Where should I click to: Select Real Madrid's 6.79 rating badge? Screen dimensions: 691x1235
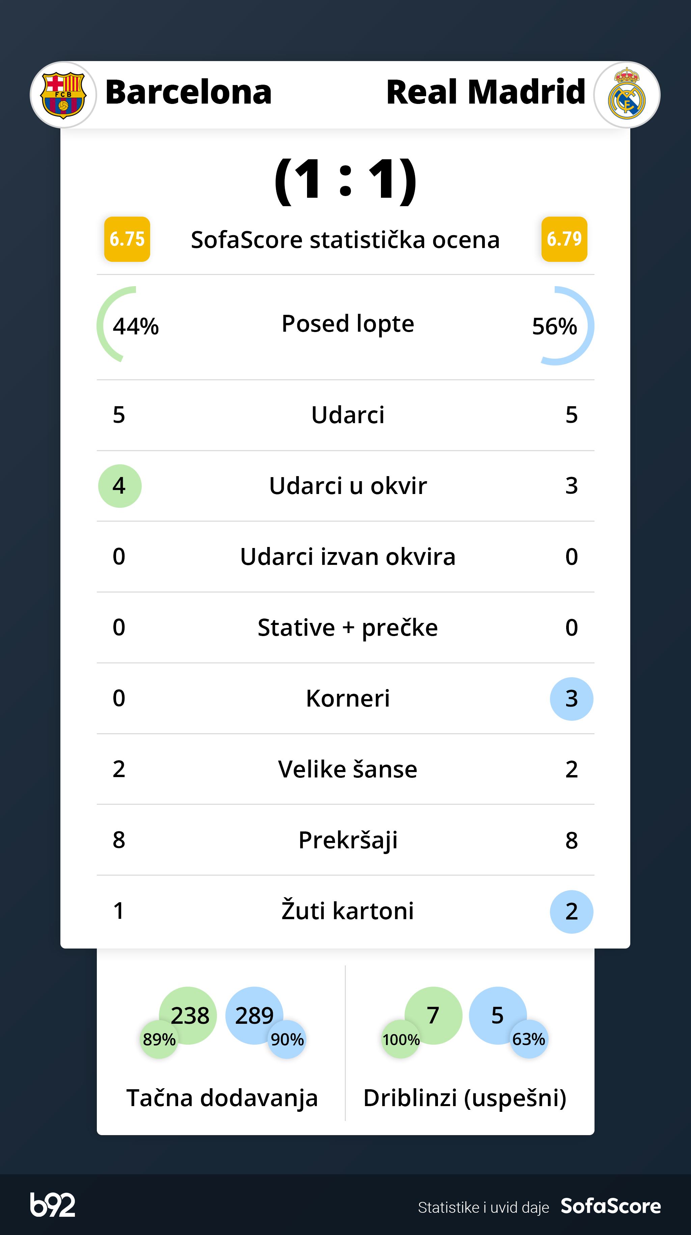[x=564, y=239]
